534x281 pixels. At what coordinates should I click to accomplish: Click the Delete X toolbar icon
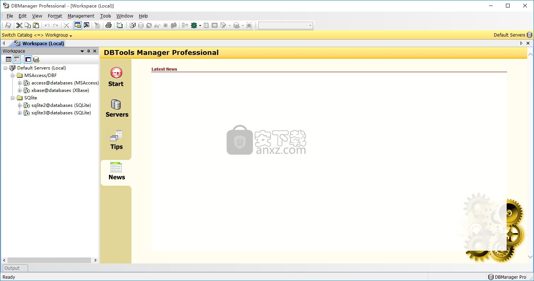(x=66, y=25)
